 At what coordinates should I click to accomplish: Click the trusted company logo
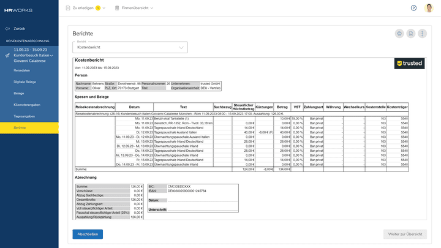(409, 63)
